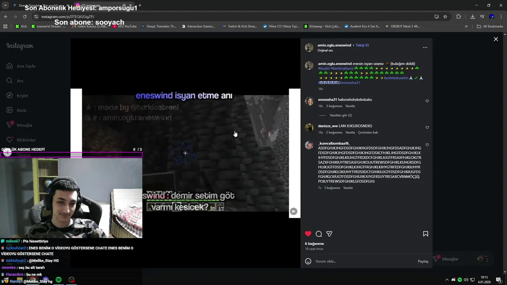This screenshot has width=507, height=285.
Task: Like enossha31's comment with its heart
Action: point(427,101)
